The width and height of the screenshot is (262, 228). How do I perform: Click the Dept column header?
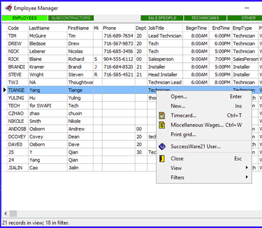[141, 28]
